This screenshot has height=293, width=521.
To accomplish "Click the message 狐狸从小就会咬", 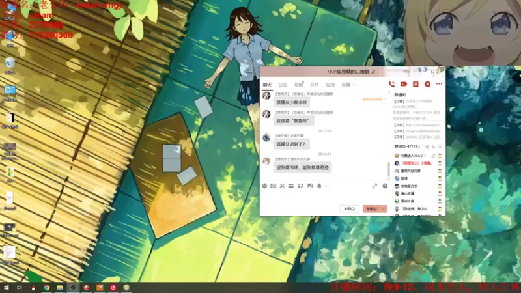I will [292, 102].
